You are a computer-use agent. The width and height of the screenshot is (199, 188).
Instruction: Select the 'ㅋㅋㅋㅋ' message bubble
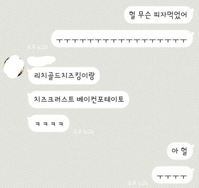49,123
